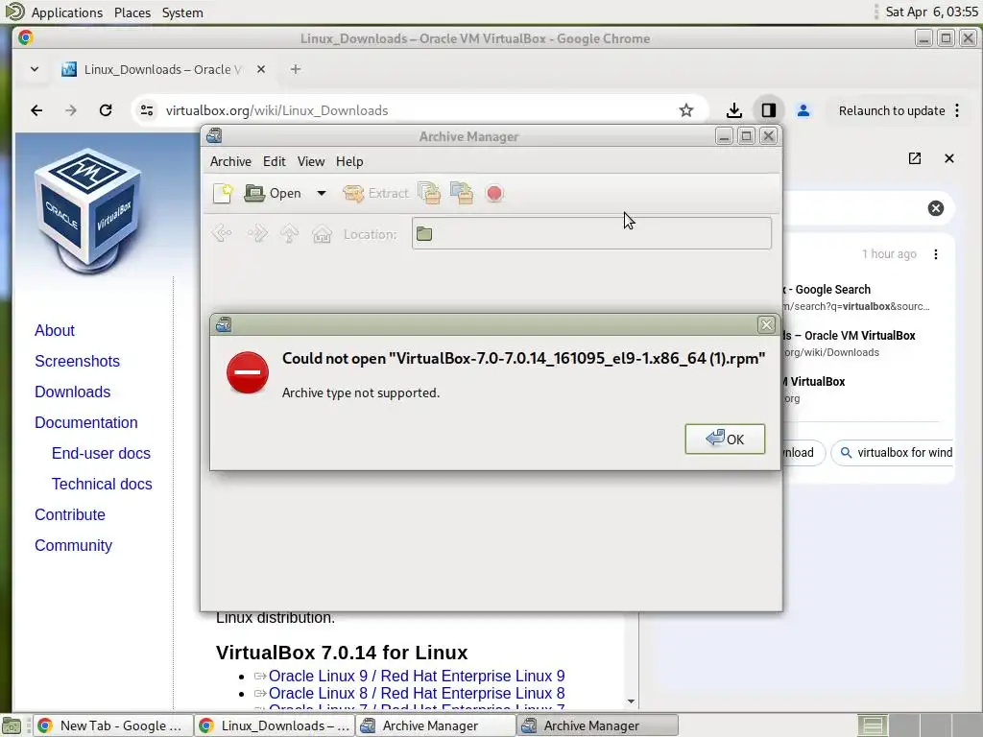Click the site information icon in address bar
The width and height of the screenshot is (983, 737).
147,110
